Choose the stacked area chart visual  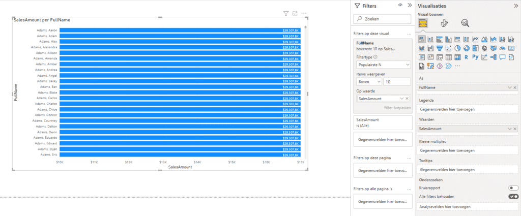pyautogui.click(x=494, y=39)
